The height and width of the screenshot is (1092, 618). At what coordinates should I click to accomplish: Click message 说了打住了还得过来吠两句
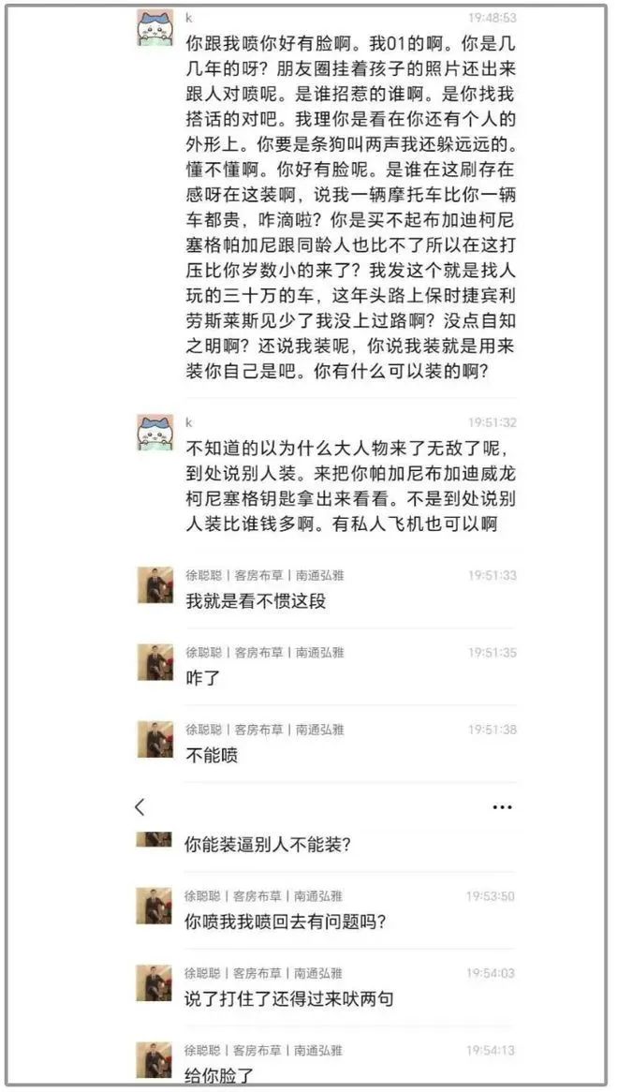(x=288, y=999)
